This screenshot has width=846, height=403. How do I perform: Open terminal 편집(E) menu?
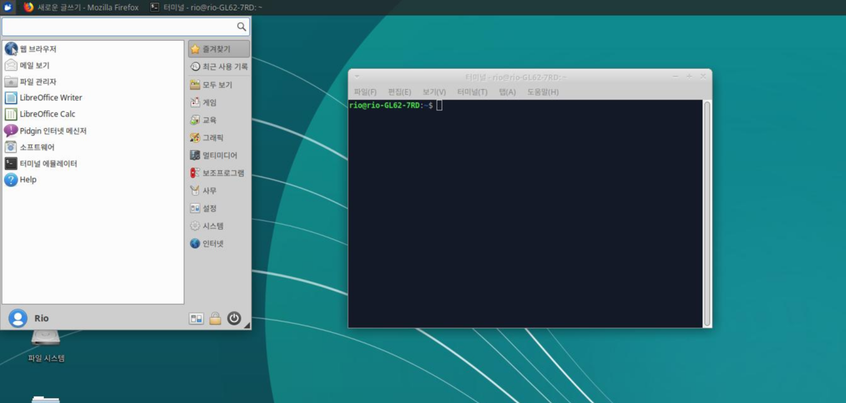(x=399, y=92)
